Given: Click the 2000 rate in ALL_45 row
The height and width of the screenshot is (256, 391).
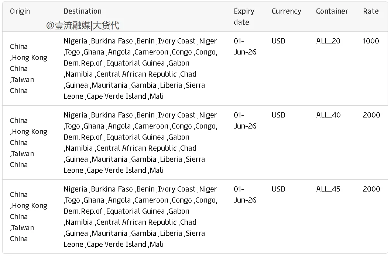Looking at the screenshot, I should point(371,189).
